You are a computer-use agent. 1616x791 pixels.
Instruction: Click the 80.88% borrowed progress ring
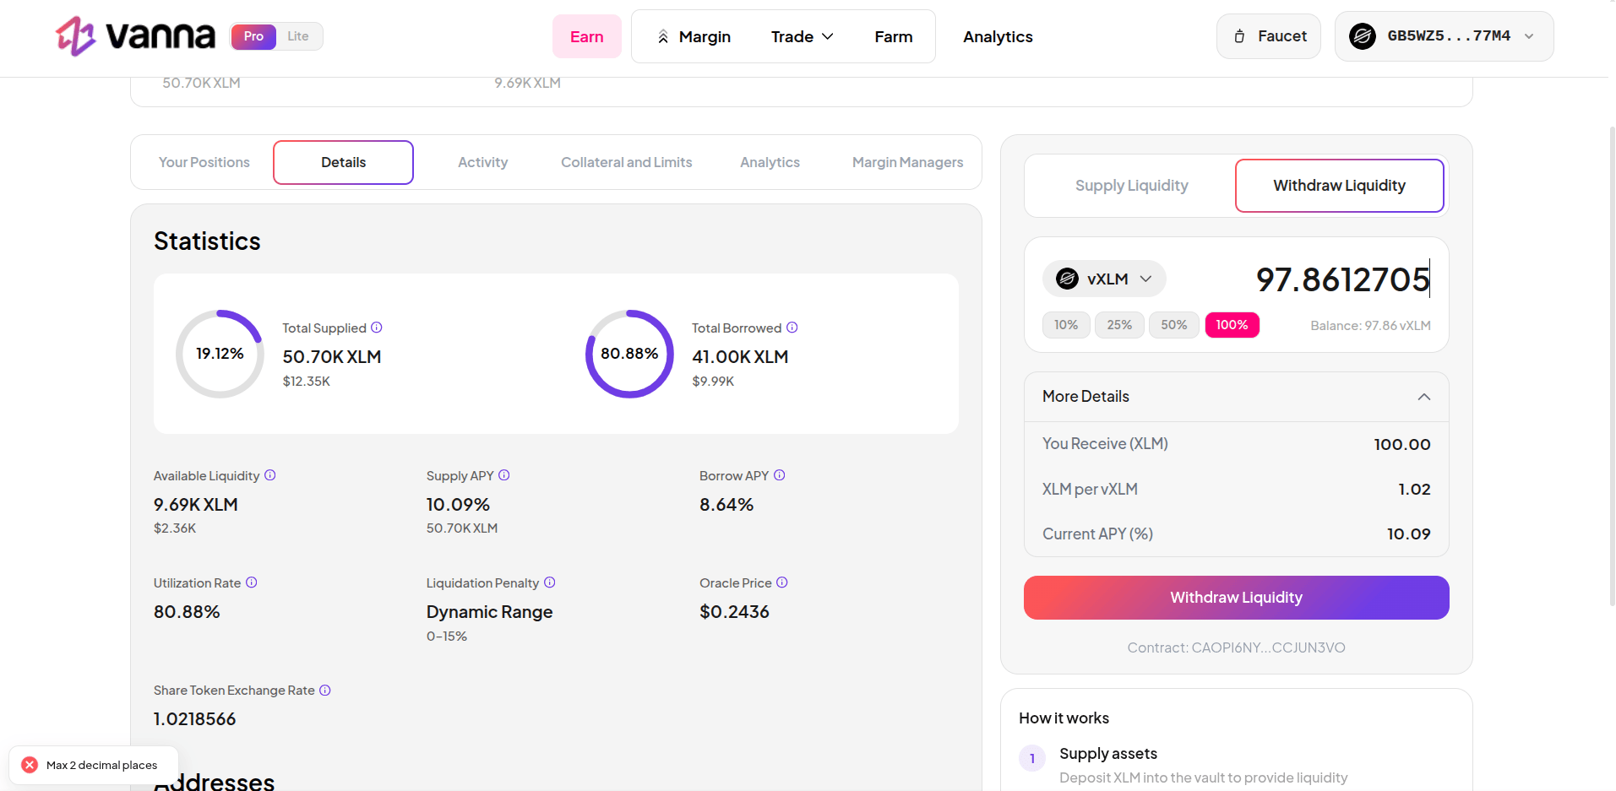pyautogui.click(x=629, y=354)
